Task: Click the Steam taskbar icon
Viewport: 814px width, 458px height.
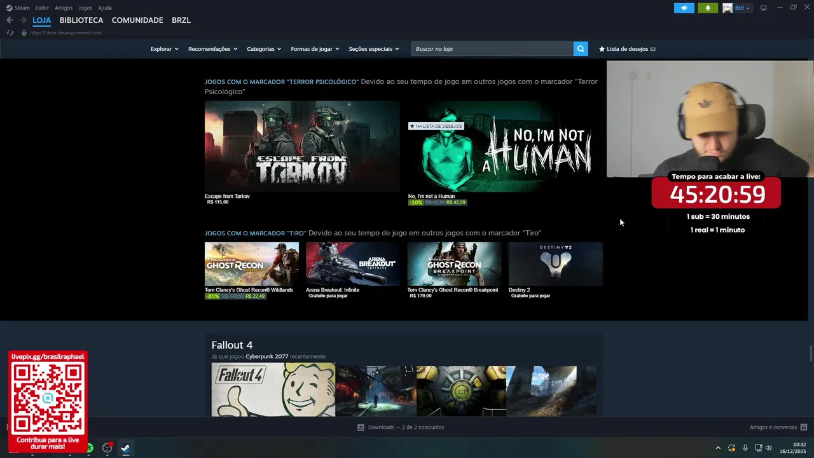Action: pyautogui.click(x=125, y=448)
